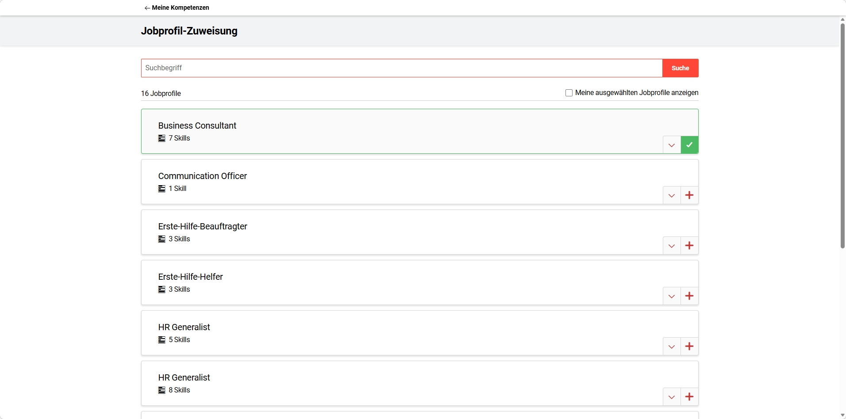Go back to Meine Kompetenzen
The image size is (846, 419).
click(x=177, y=8)
